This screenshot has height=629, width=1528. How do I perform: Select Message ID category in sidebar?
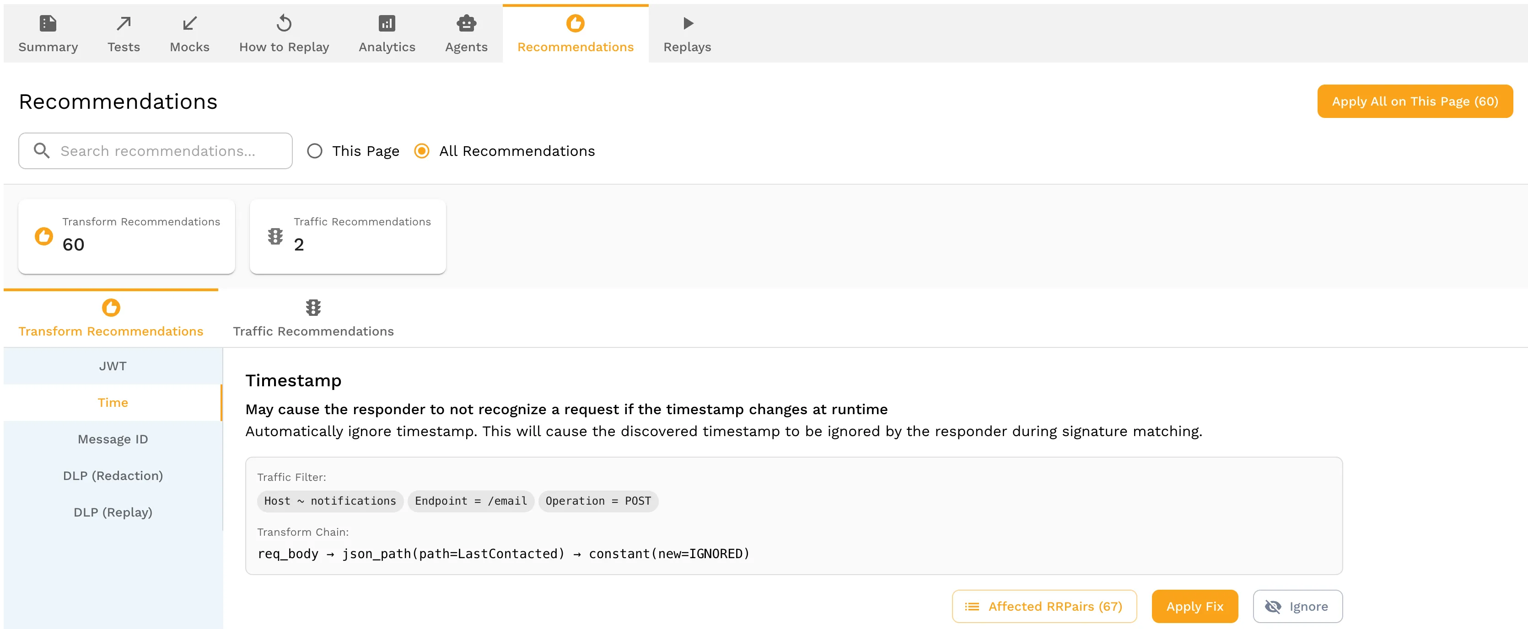(113, 439)
